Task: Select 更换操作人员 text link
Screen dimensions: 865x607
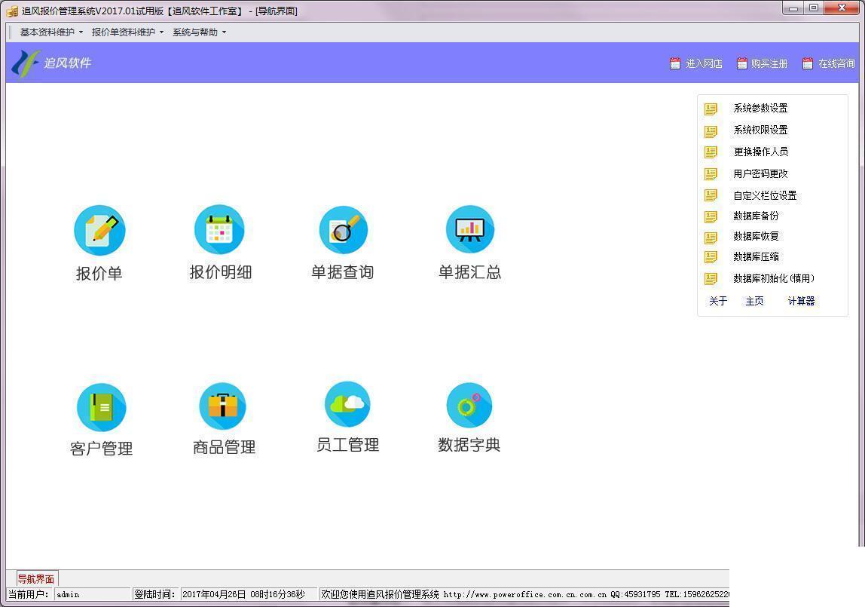Action: 760,152
